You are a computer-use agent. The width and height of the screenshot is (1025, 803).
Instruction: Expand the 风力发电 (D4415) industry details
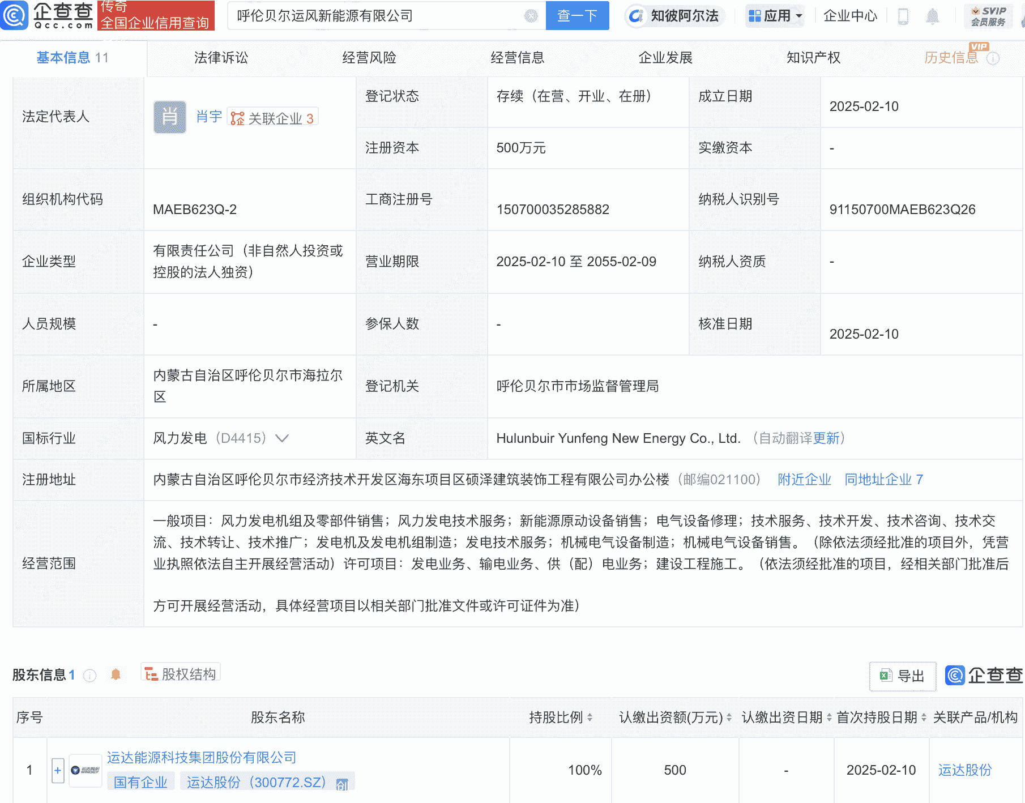click(281, 438)
